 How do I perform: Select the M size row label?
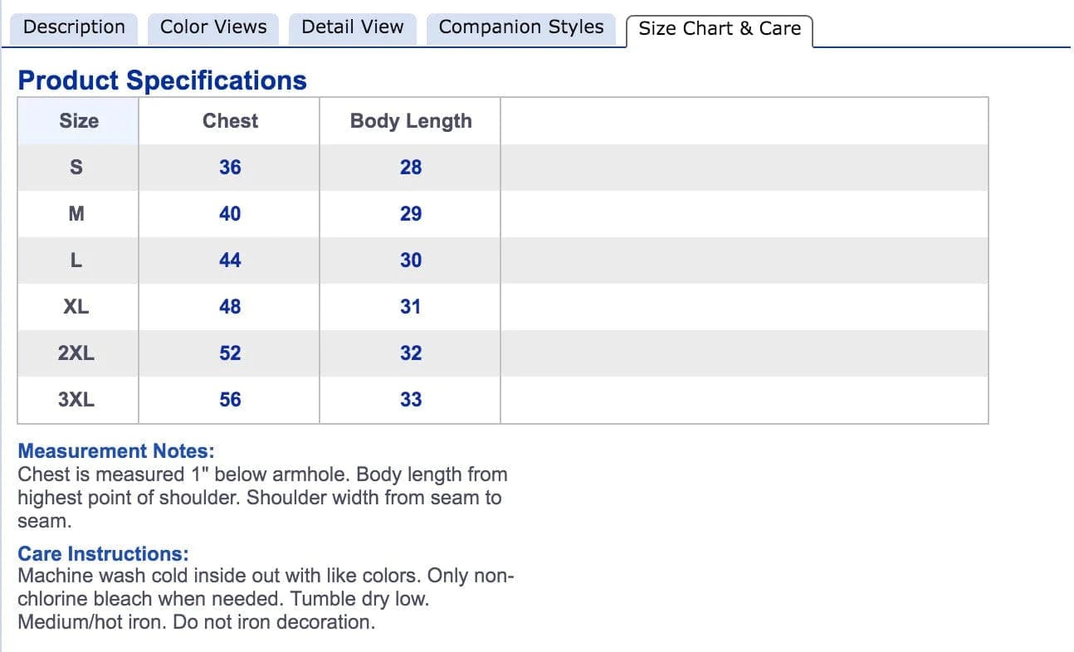76,214
